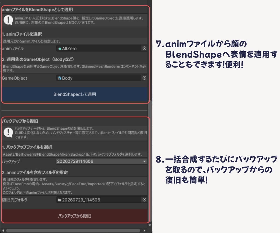Click the horizontal scrollbar left arrow

pos(3,231)
